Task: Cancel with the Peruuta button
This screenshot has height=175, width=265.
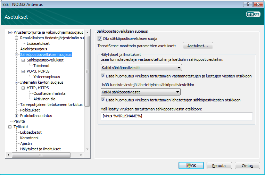Action: [219, 166]
